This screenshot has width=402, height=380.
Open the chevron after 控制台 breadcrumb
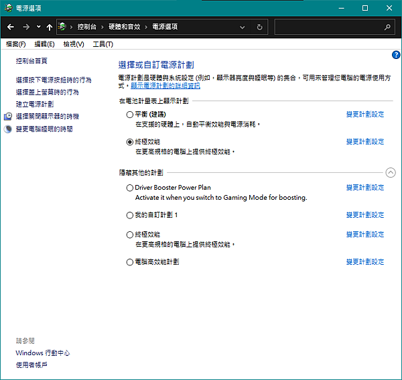103,27
